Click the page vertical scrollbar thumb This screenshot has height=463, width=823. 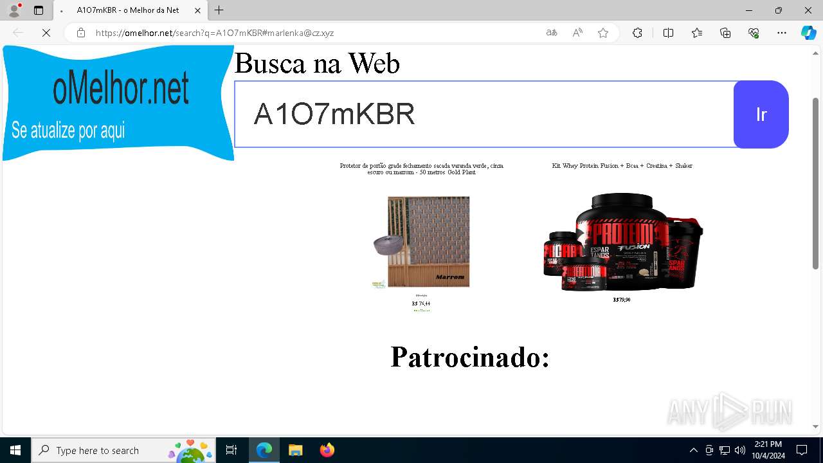pyautogui.click(x=816, y=183)
